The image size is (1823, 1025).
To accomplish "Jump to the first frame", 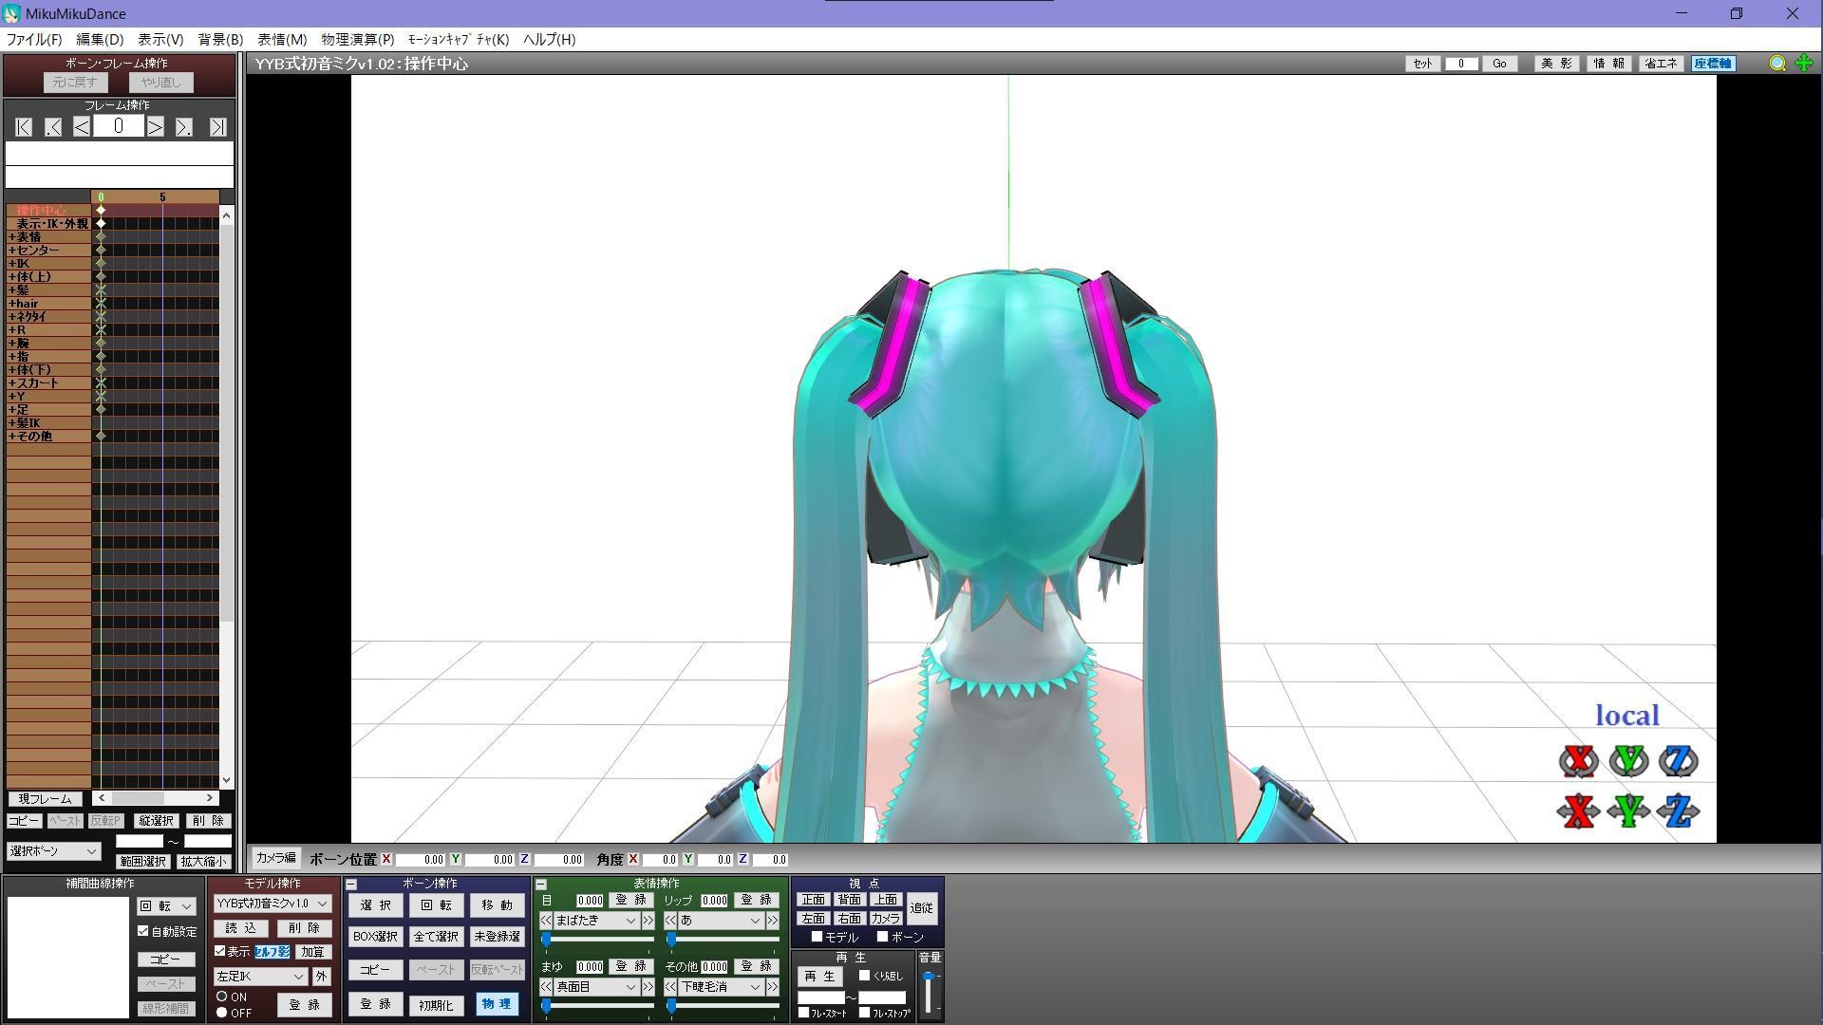I will click(x=24, y=127).
